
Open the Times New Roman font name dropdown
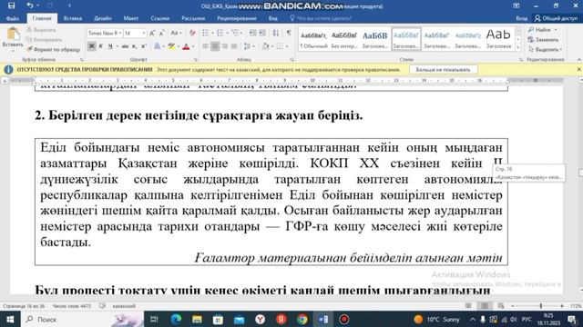pyautogui.click(x=120, y=34)
